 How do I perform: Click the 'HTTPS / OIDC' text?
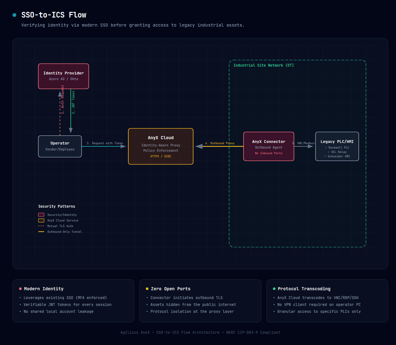point(161,156)
